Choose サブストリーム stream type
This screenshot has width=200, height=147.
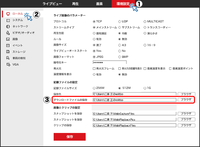[120, 27]
